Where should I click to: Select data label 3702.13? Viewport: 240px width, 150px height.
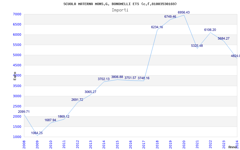[103, 79]
